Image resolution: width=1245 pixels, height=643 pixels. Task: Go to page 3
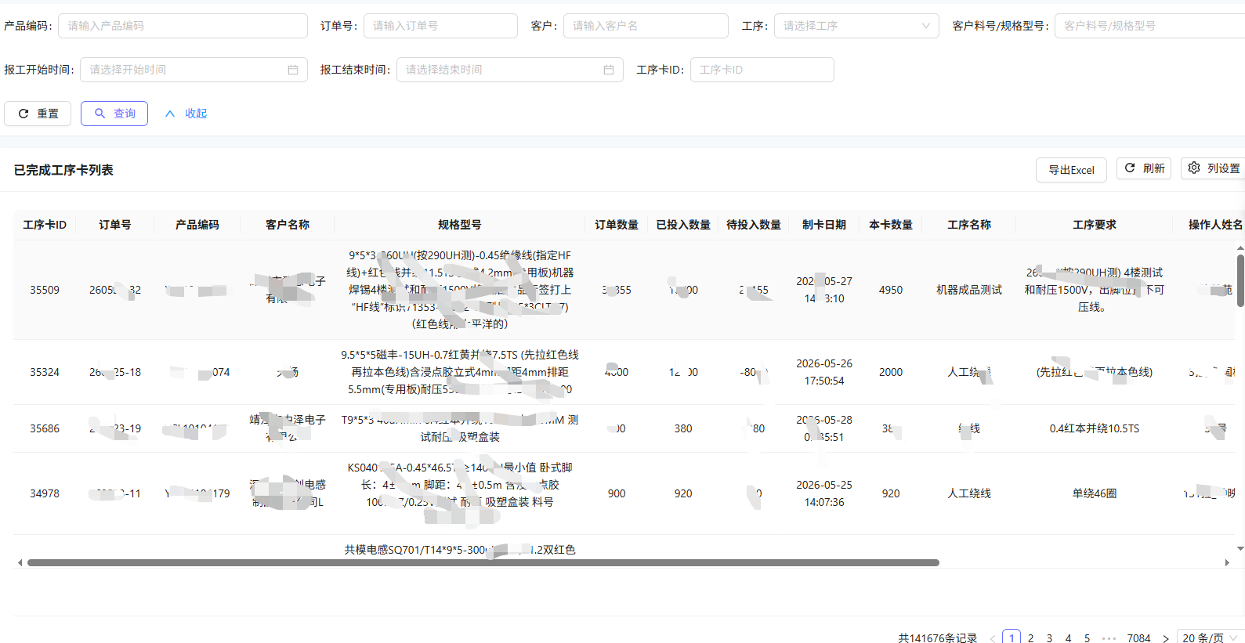click(1049, 638)
